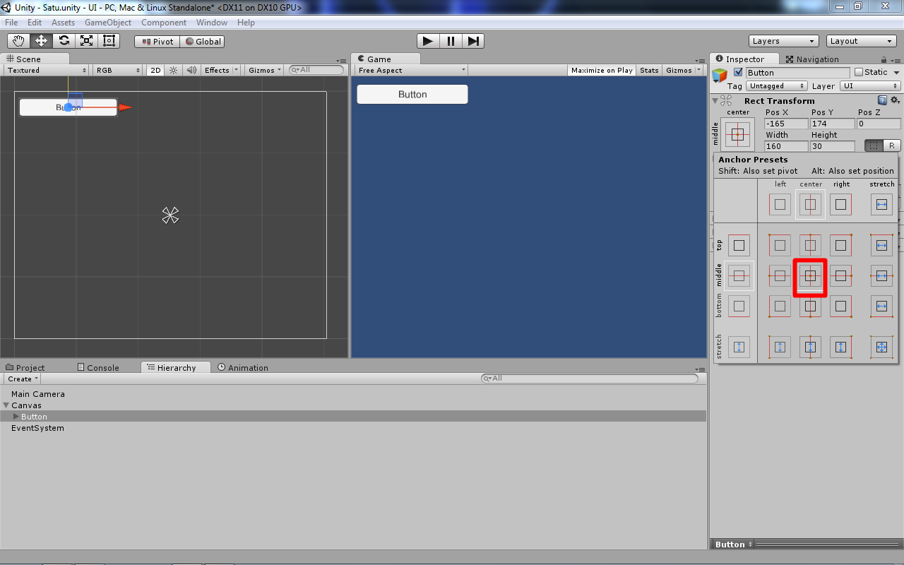Open the GameObject menu

click(x=107, y=22)
